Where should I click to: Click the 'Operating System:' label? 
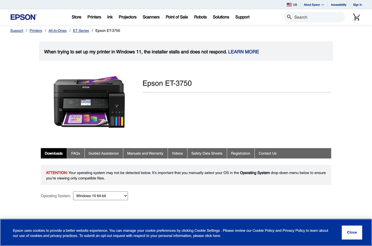click(56, 196)
